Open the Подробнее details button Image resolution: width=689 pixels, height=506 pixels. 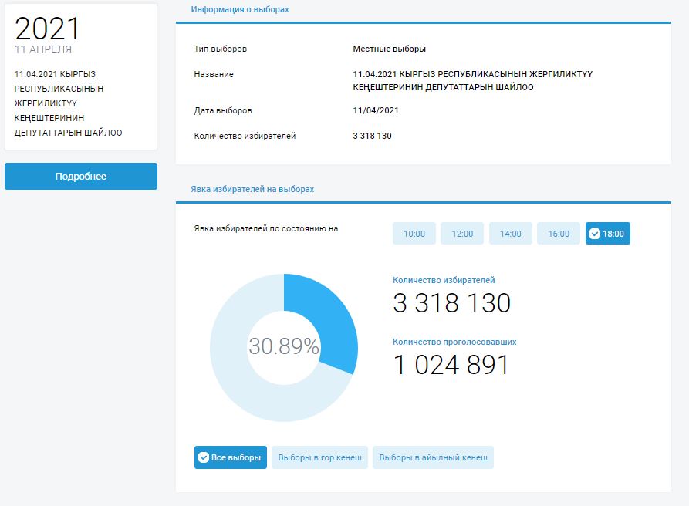point(81,176)
